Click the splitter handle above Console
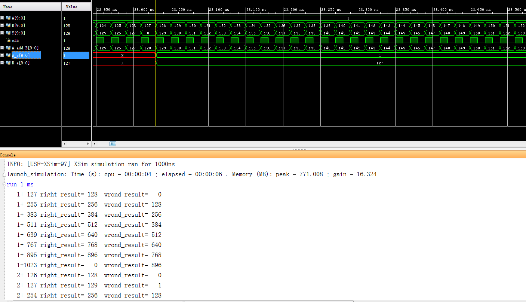The image size is (526, 302). 300,149
